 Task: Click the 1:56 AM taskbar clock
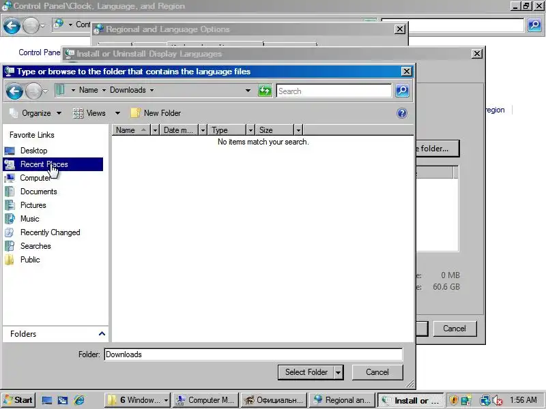point(523,400)
